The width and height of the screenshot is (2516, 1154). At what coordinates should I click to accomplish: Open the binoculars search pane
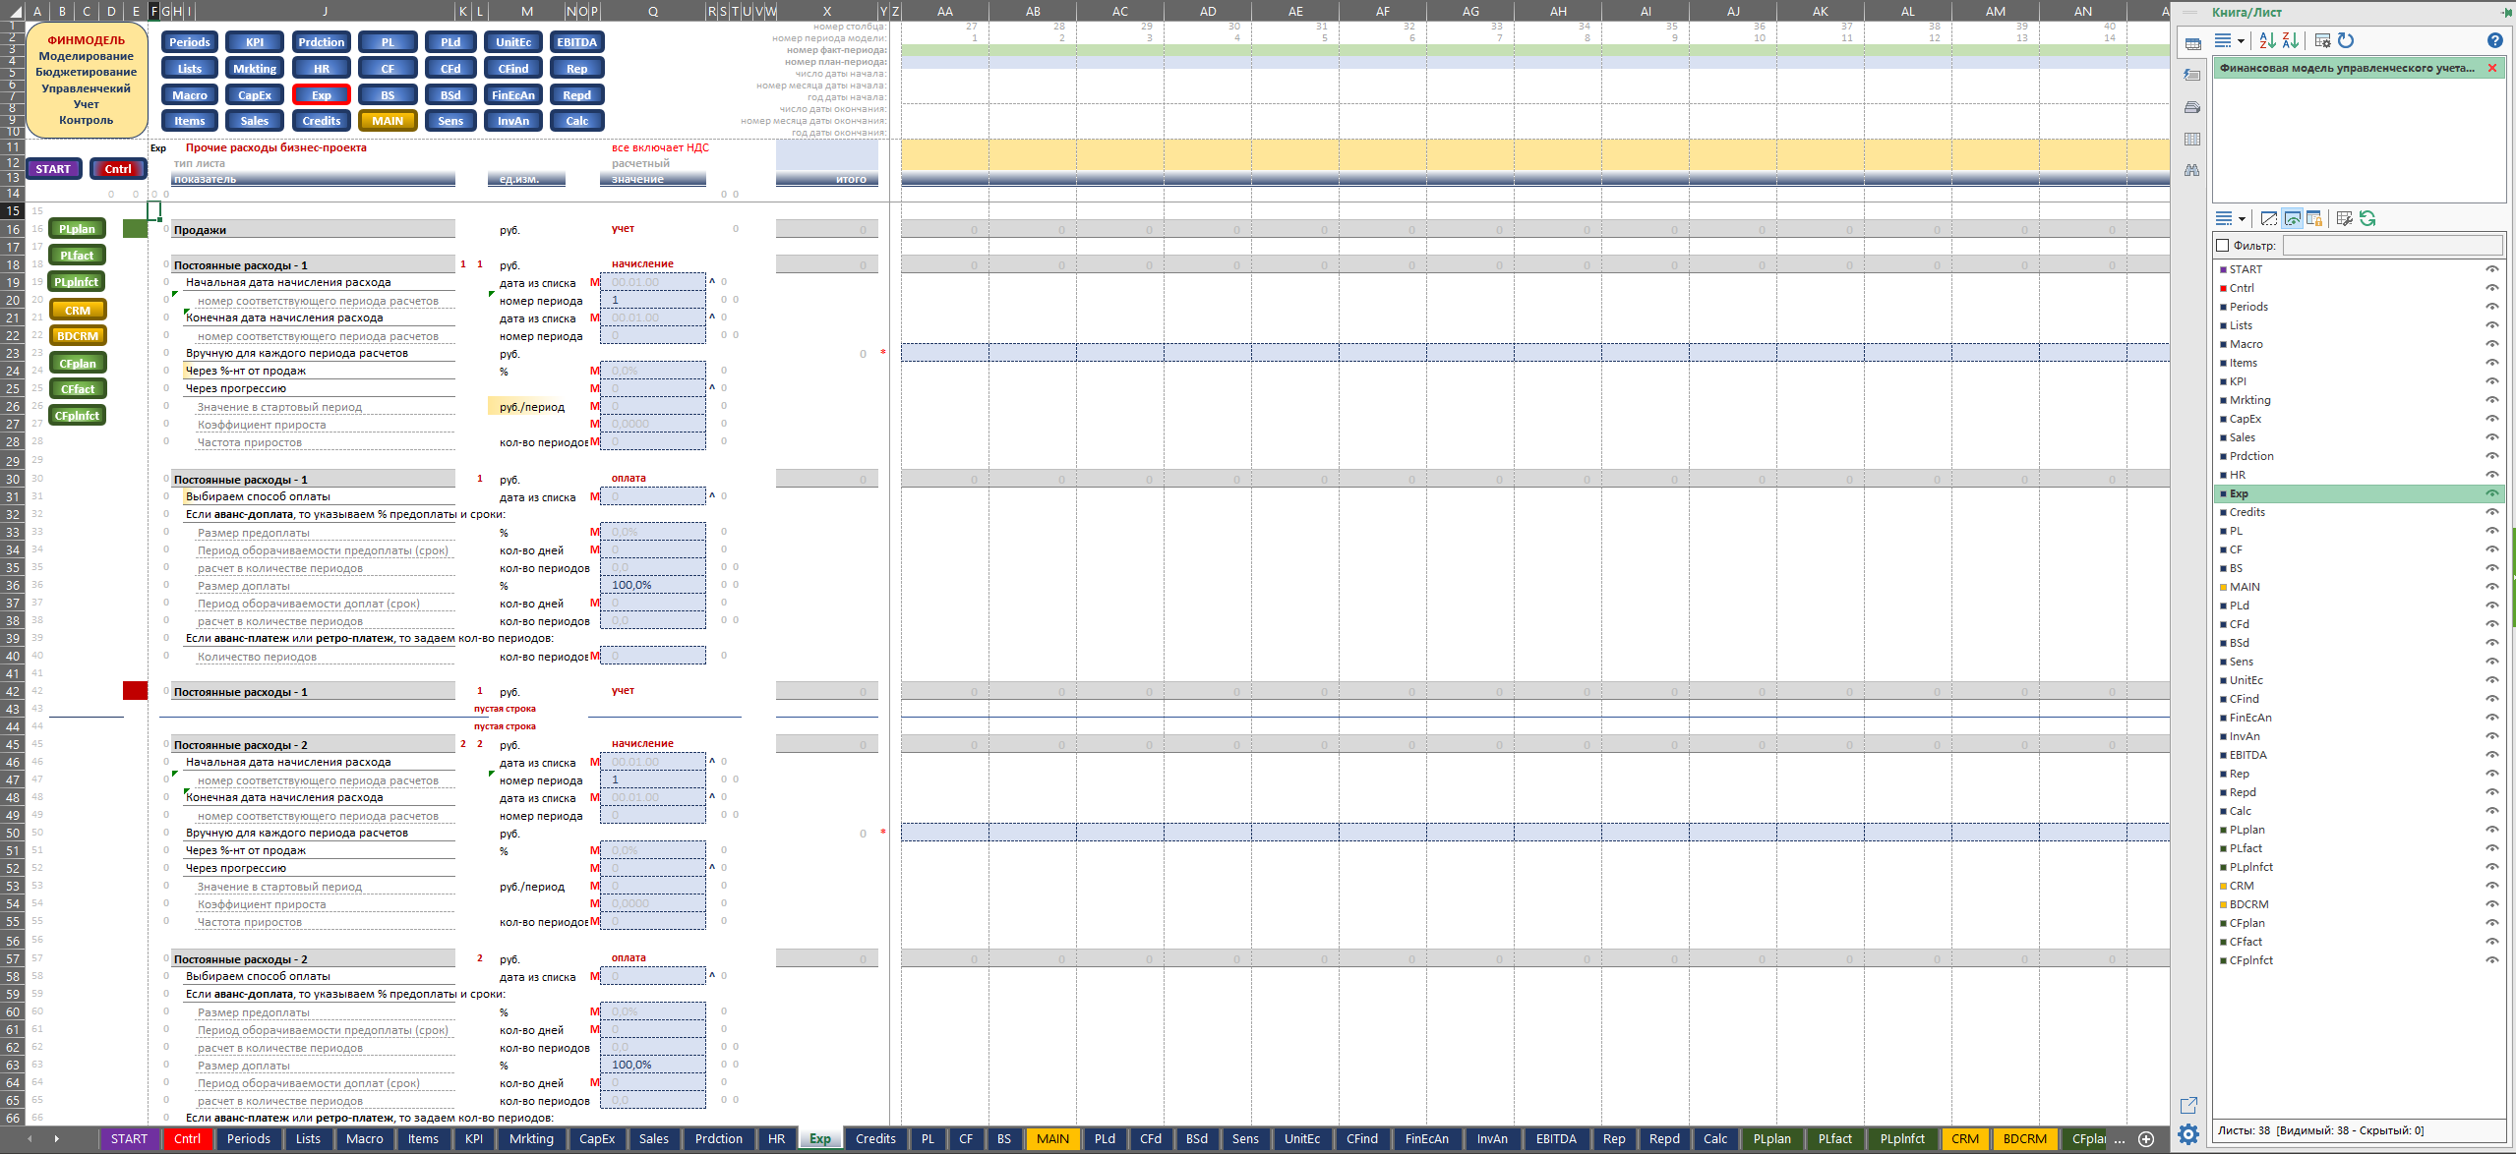[2192, 170]
